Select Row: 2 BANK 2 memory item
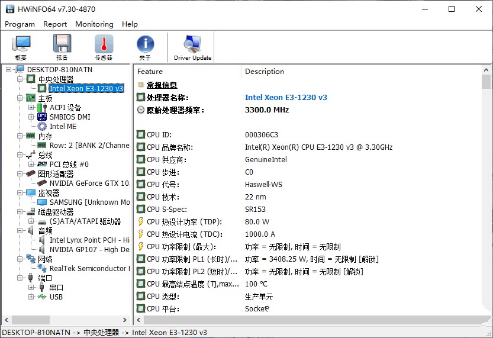Screen dimensions: 493x338 pos(89,145)
